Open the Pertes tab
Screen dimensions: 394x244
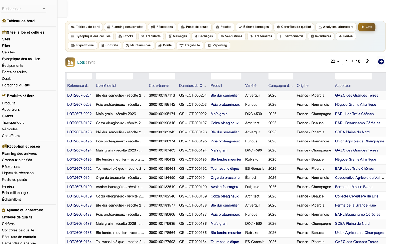[x=346, y=36]
